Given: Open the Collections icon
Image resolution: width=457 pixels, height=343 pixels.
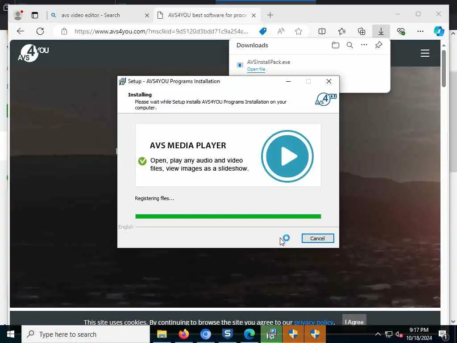Looking at the screenshot, I should tap(361, 31).
